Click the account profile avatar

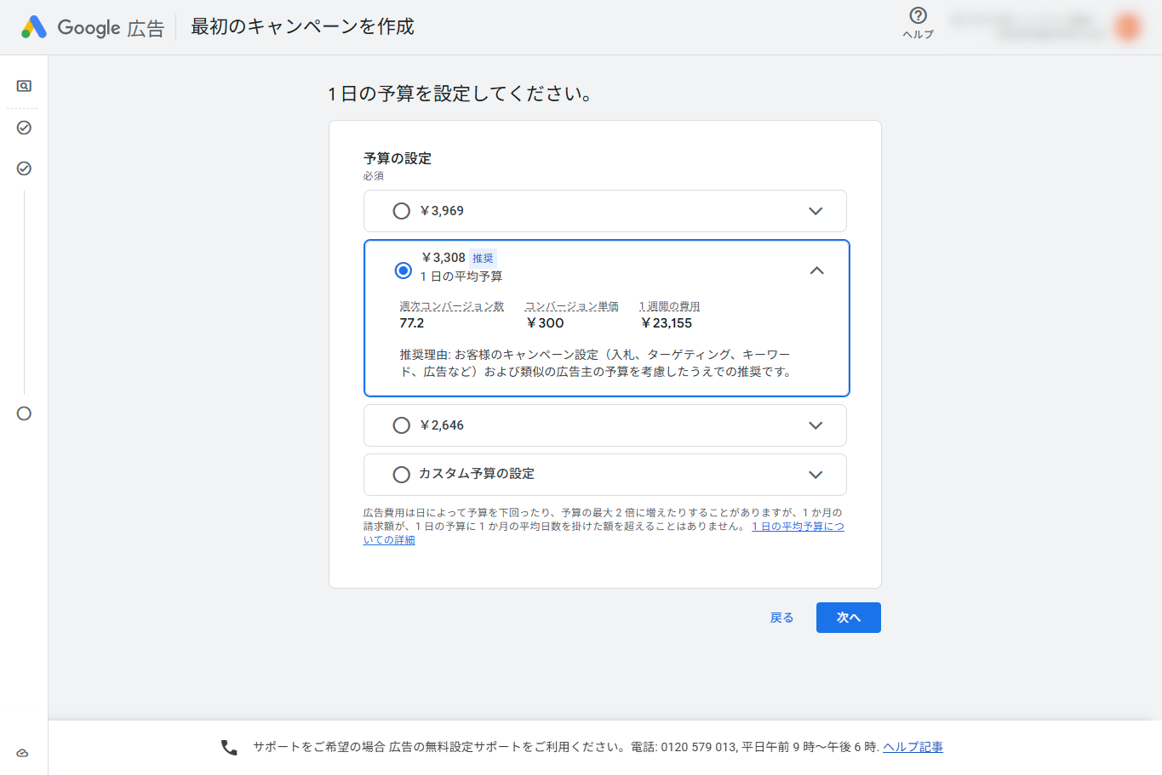point(1127,26)
